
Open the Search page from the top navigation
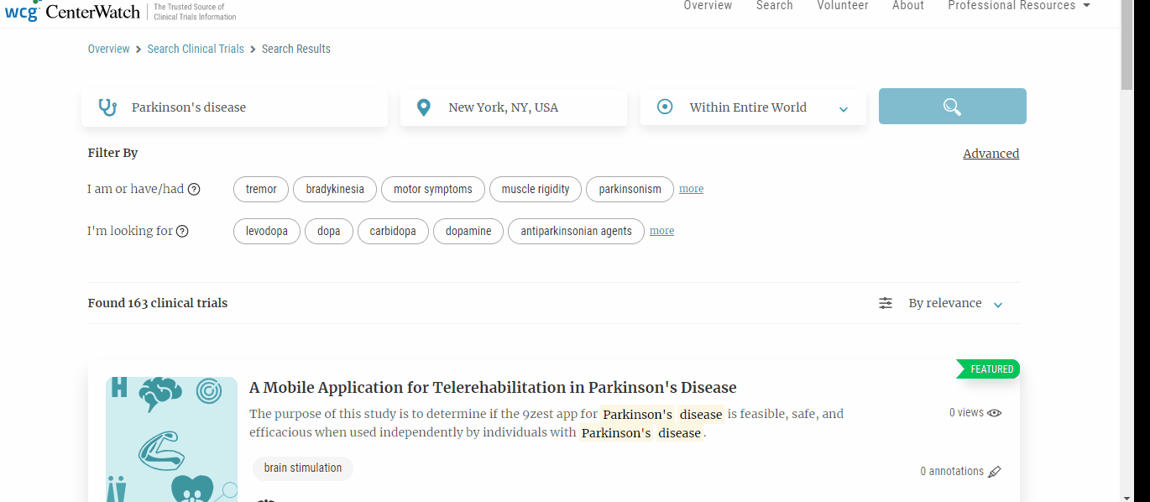click(x=774, y=6)
